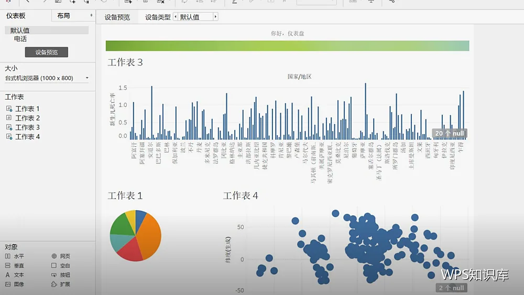Click the next device type arrow
524x295 pixels.
(x=215, y=17)
